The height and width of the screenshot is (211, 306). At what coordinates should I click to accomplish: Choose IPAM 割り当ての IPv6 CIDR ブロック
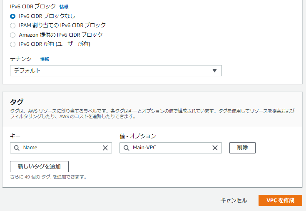13,25
